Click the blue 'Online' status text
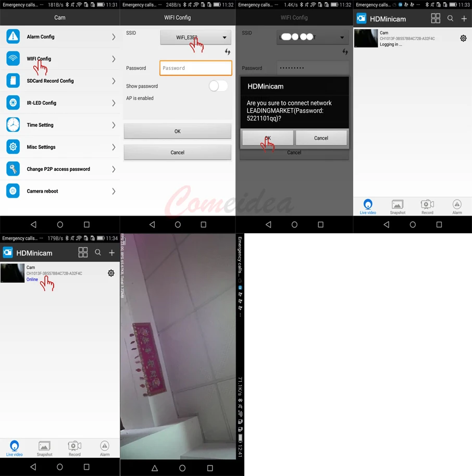This screenshot has height=476, width=472. coord(32,279)
